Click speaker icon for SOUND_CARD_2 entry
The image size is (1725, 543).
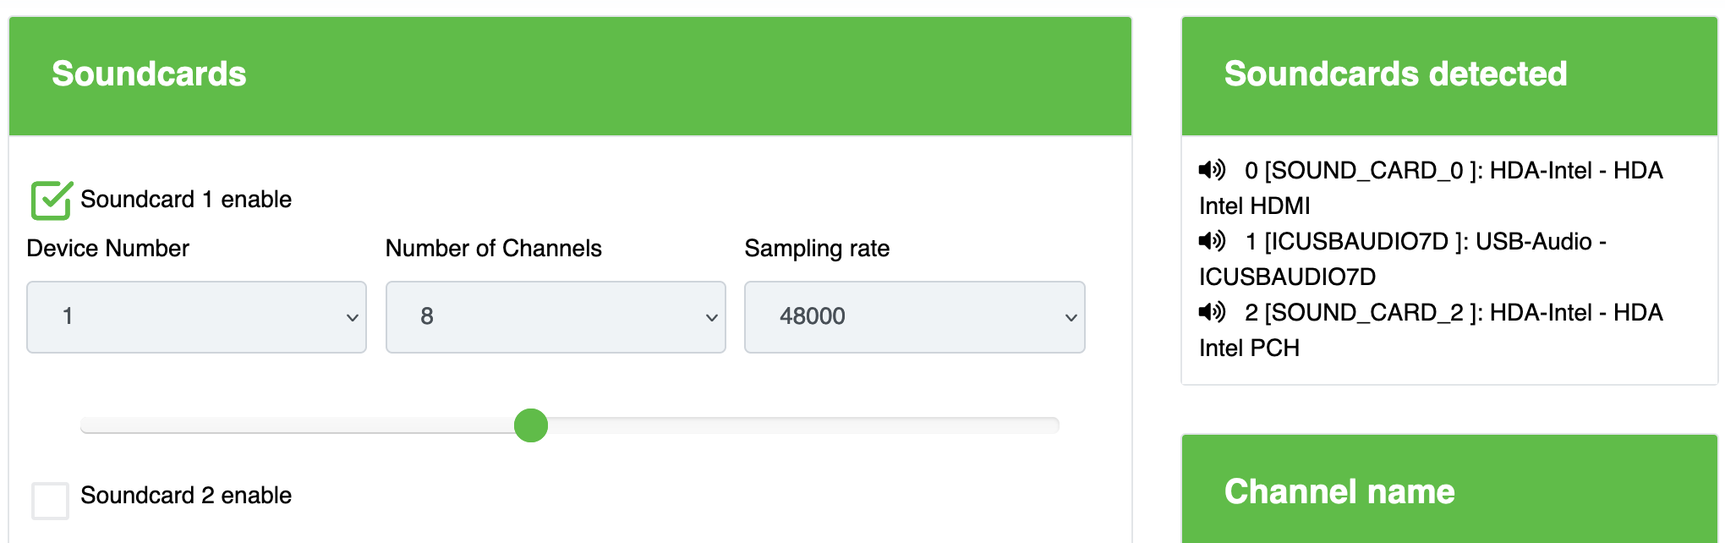pos(1212,312)
